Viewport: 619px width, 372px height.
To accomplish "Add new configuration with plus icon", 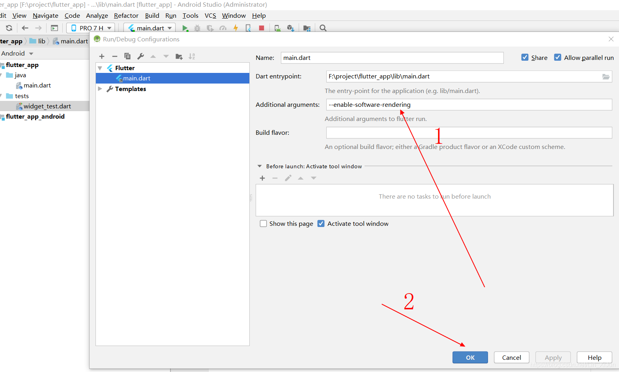I will [102, 56].
